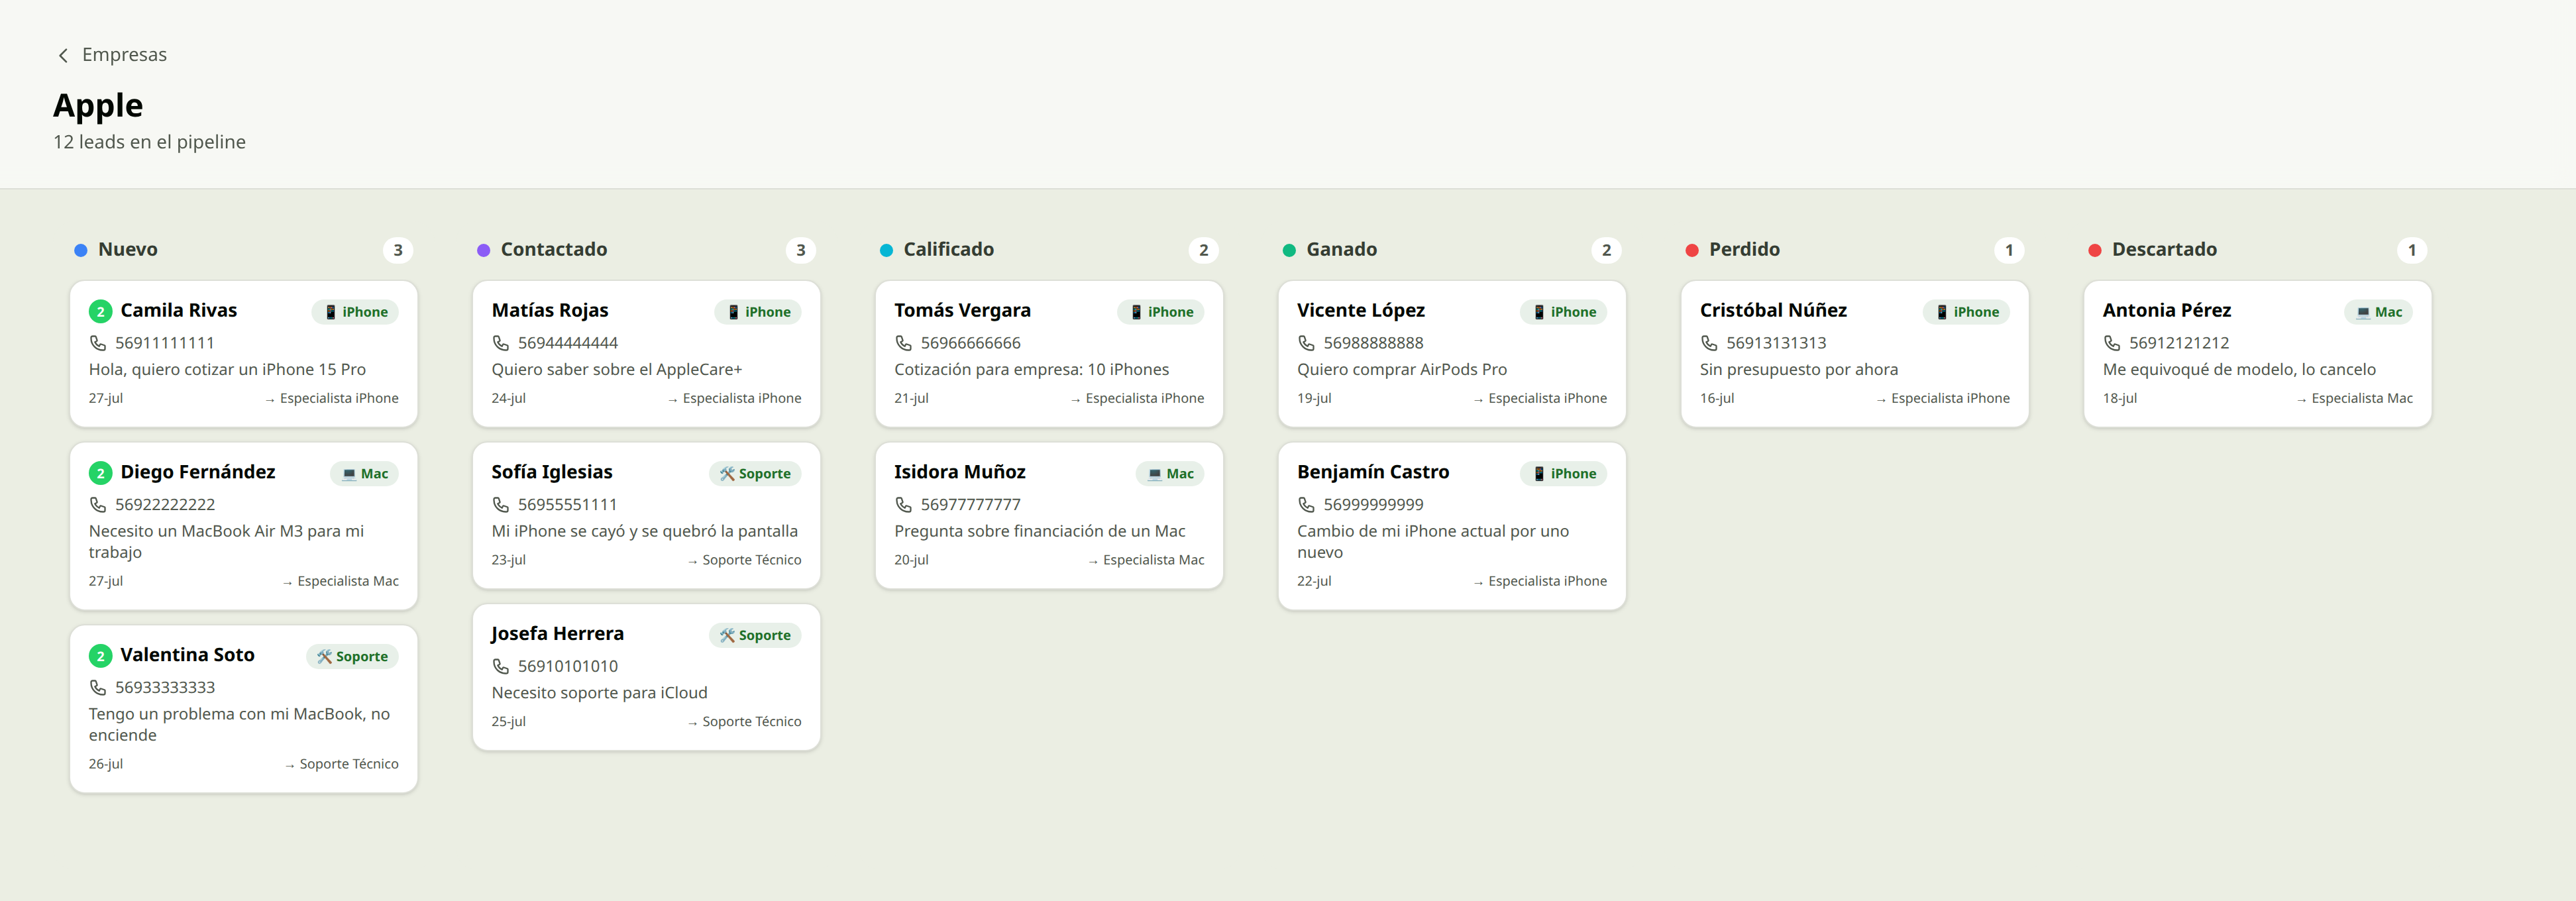Click the '12 leads en el pipeline' subtitle
Viewport: 2576px width, 901px height.
click(149, 142)
